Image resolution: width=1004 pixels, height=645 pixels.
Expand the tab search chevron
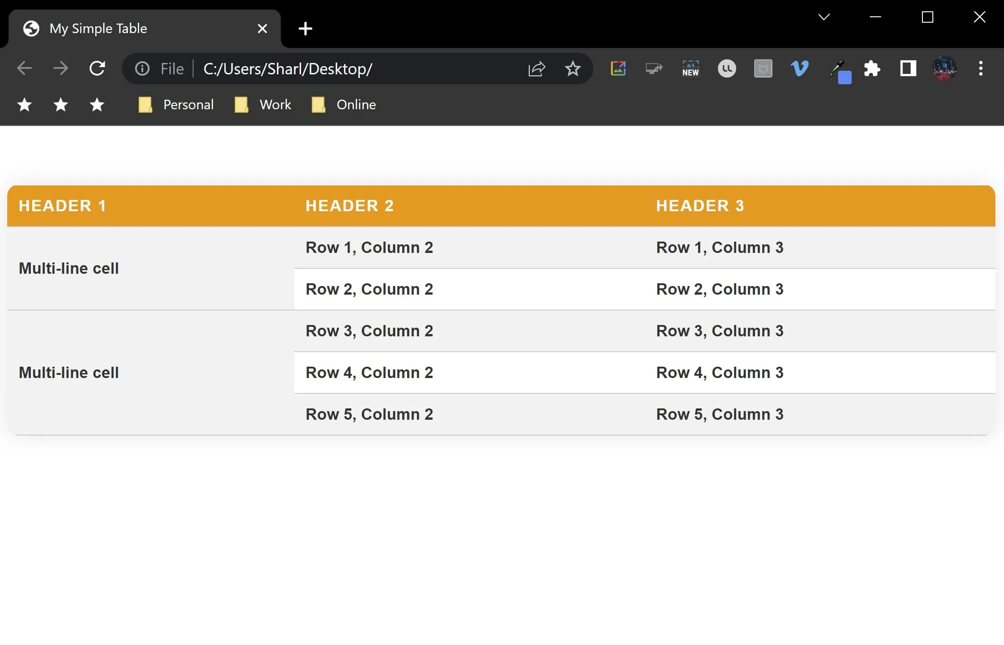click(x=824, y=17)
